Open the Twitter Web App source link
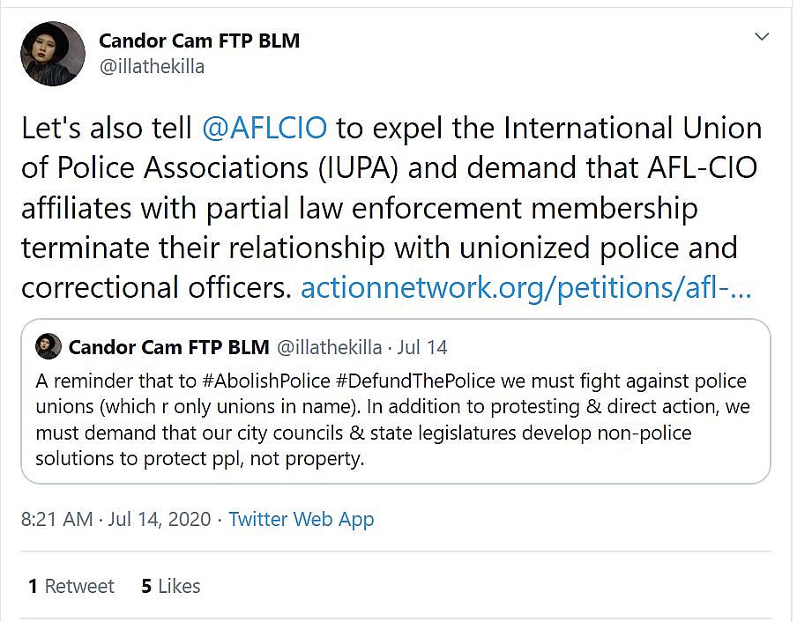This screenshot has height=622, width=797. point(302,519)
